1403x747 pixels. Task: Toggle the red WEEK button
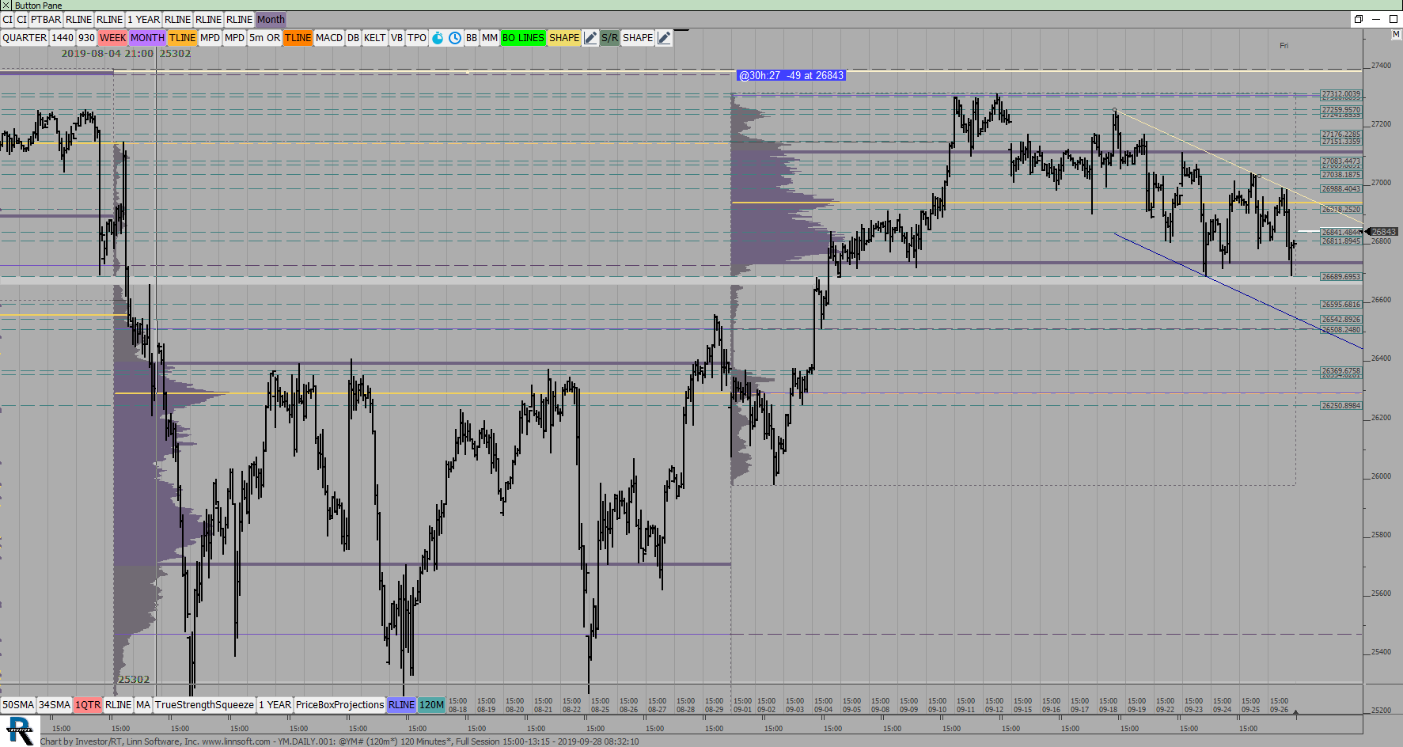pos(112,38)
